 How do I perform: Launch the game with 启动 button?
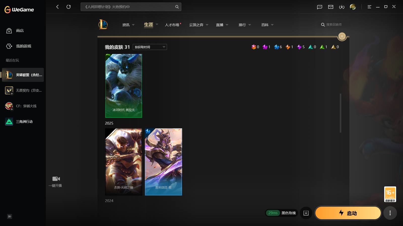point(348,213)
